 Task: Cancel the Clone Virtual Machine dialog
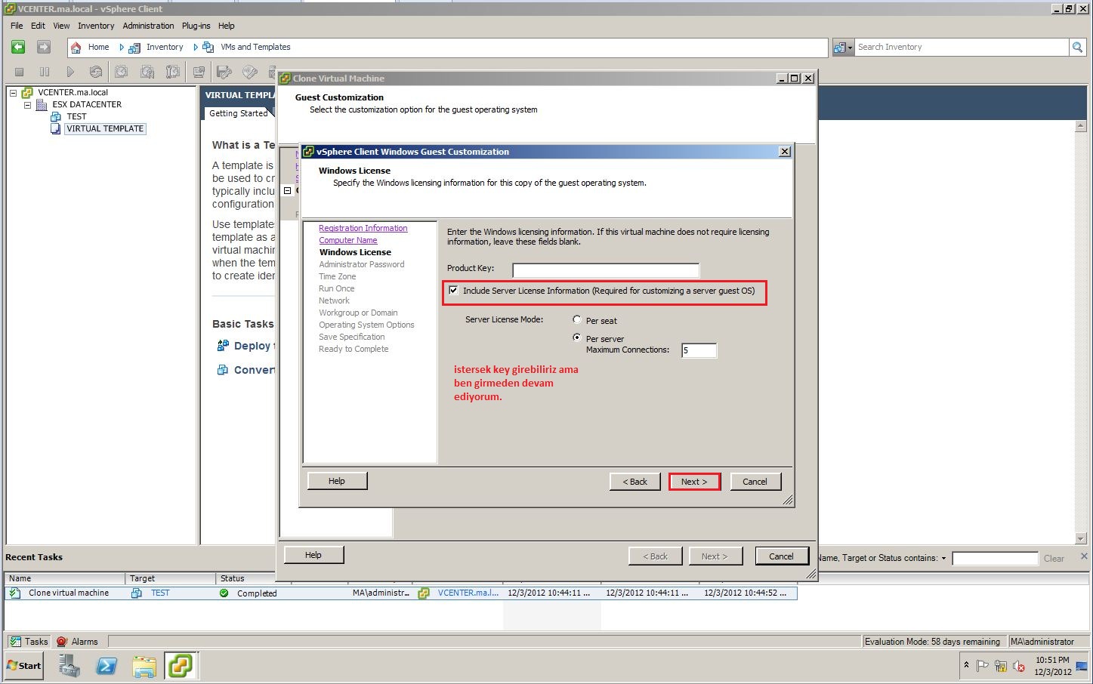click(x=782, y=556)
